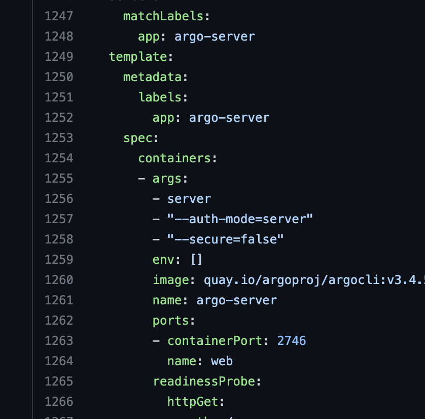
Task: Click line number 1247
Action: [59, 16]
